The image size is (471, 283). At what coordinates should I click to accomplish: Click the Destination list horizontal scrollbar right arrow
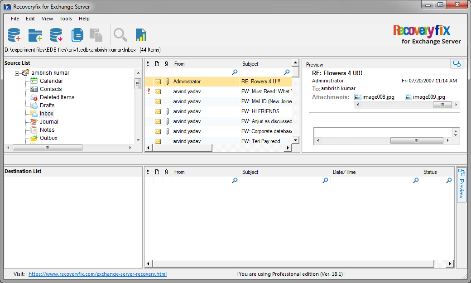coord(450,264)
